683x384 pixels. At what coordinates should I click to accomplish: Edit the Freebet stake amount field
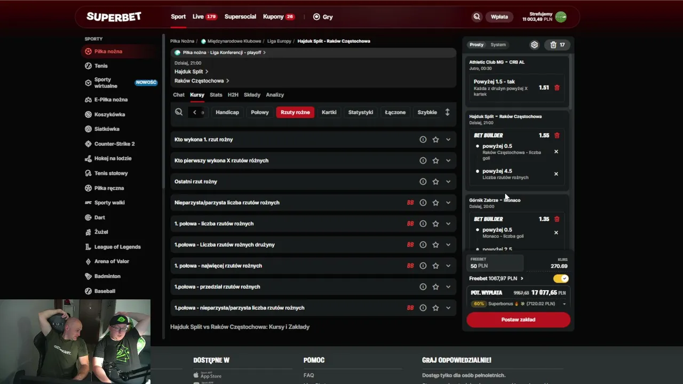(495, 263)
